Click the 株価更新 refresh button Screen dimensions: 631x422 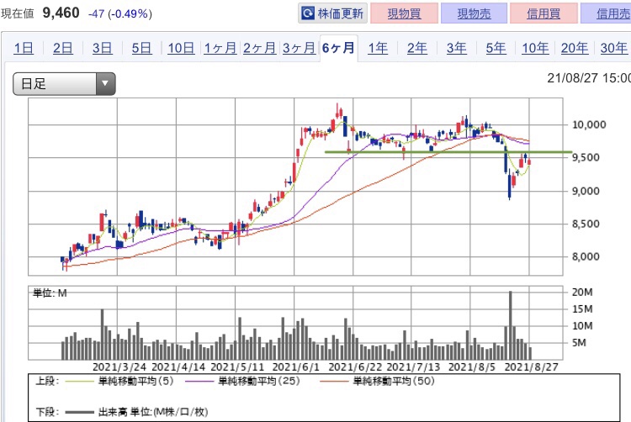point(332,13)
